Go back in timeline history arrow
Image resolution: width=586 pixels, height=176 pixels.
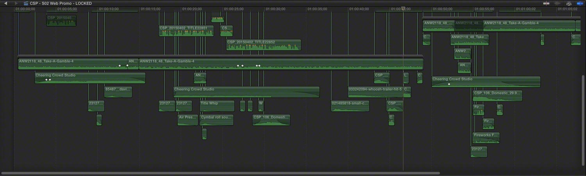click(x=5, y=3)
